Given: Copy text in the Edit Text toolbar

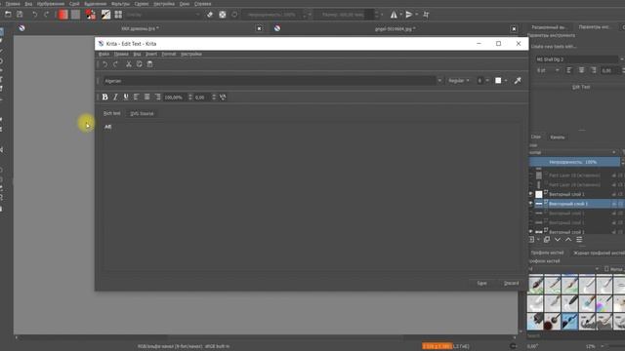Looking at the screenshot, I should 139,64.
